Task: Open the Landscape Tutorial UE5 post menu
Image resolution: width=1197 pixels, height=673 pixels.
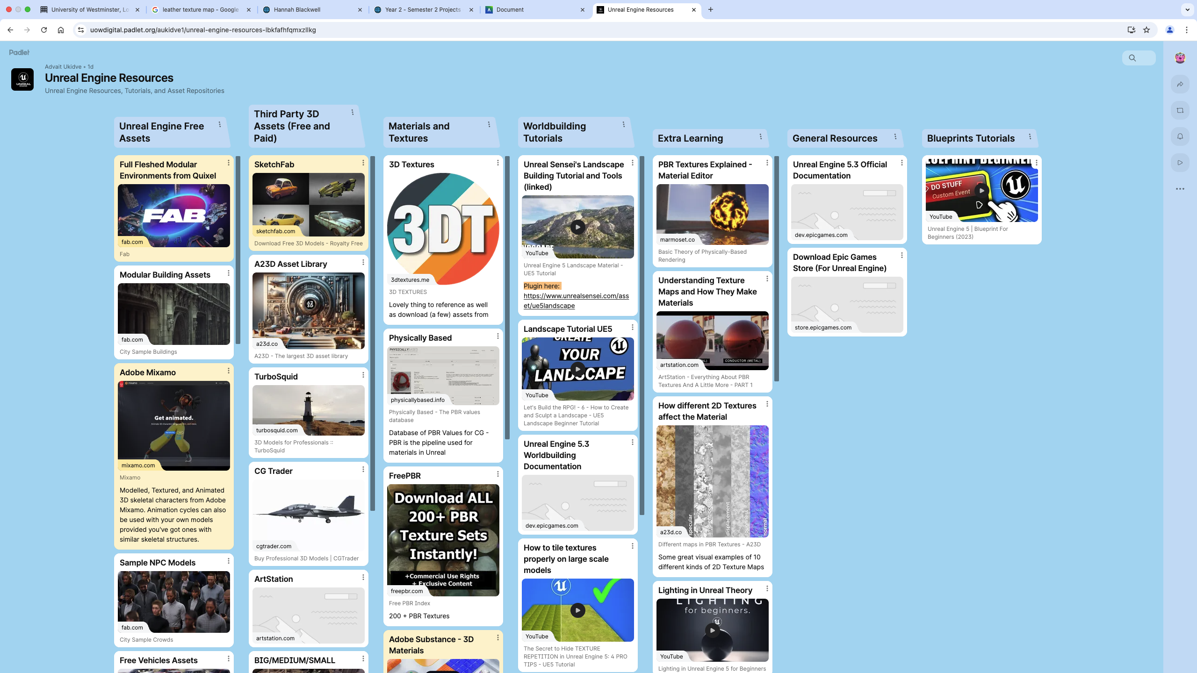Action: point(633,327)
